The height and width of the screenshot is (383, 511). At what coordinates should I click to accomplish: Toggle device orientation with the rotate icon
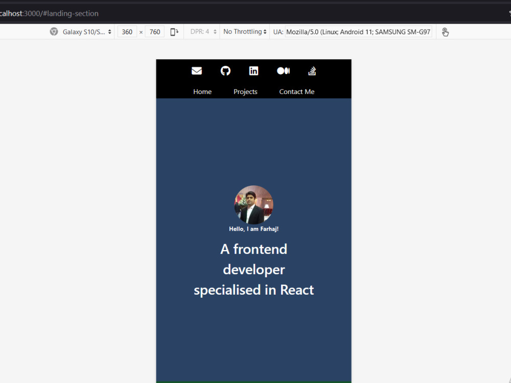(174, 32)
